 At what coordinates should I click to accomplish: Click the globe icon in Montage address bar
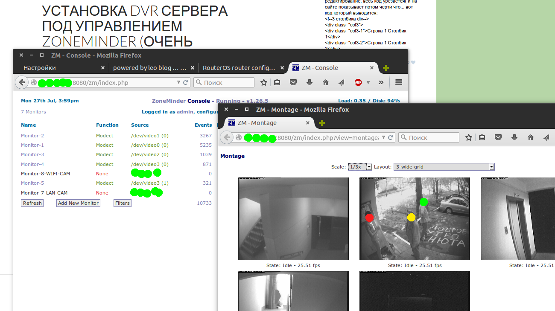point(239,138)
